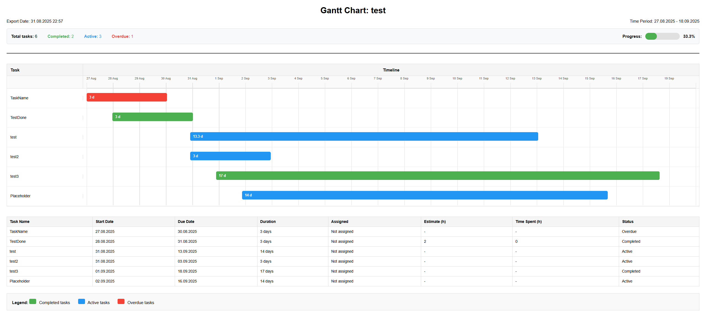Click the red TaskName overdue bar
706x317 pixels.
(x=127, y=97)
